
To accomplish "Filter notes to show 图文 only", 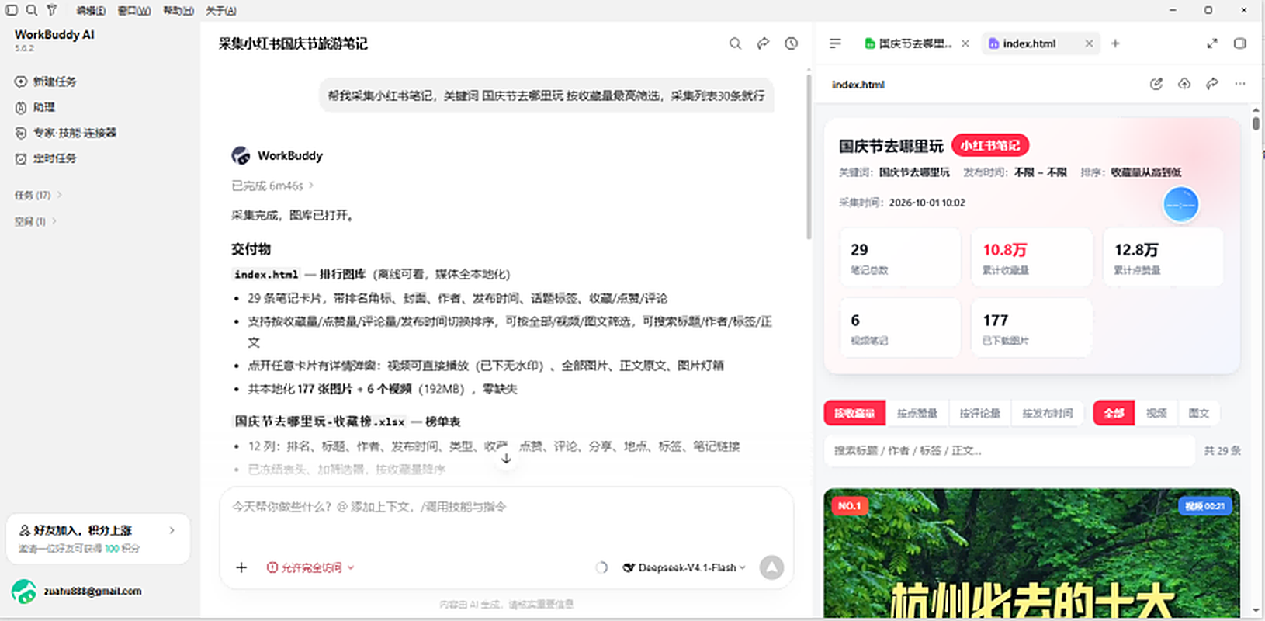I will pyautogui.click(x=1199, y=413).
